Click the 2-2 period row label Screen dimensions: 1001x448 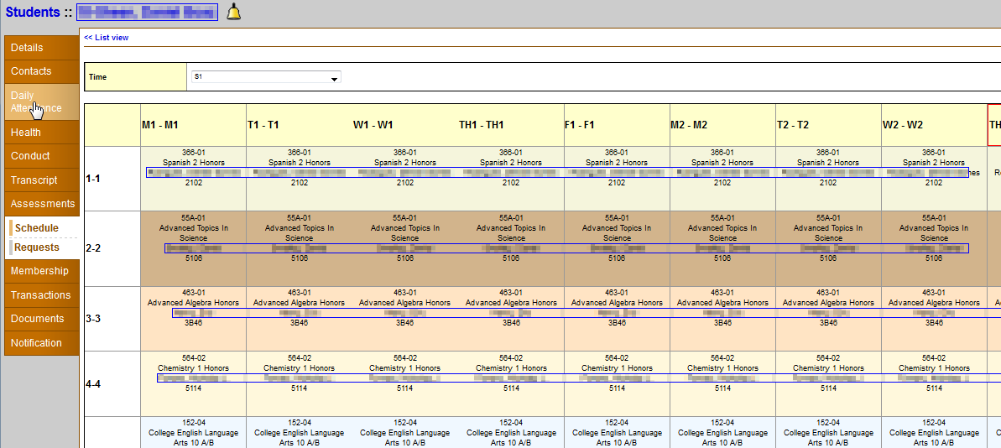click(93, 248)
